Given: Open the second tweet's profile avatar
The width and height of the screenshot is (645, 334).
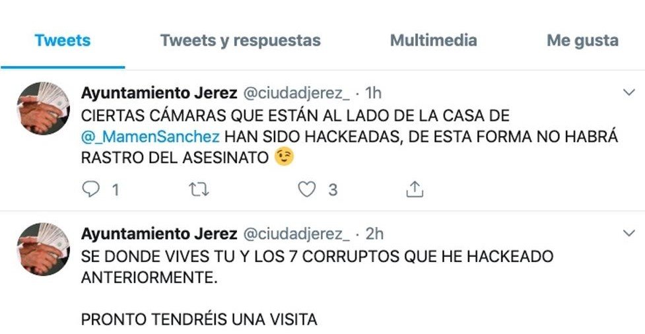Looking at the screenshot, I should click(x=43, y=249).
